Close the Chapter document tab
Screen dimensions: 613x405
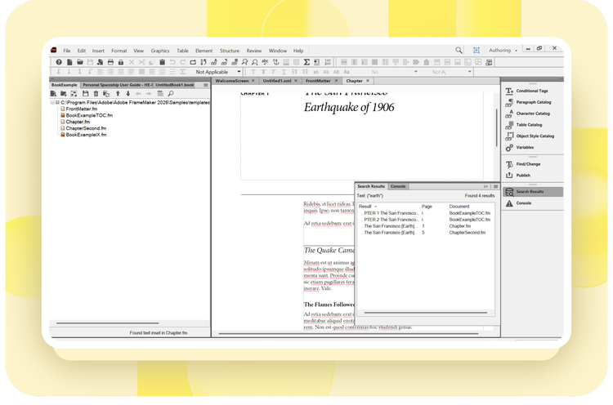(x=368, y=81)
